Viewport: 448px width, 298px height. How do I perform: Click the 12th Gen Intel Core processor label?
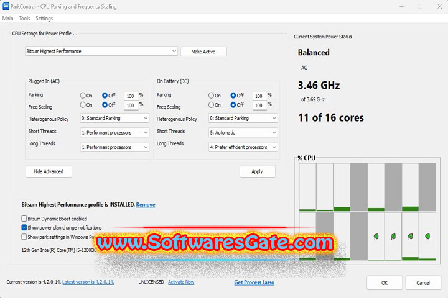tap(58, 250)
